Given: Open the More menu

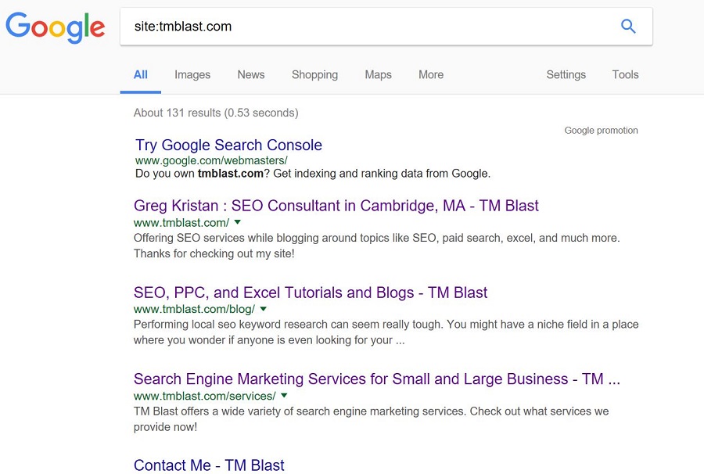Looking at the screenshot, I should click(431, 75).
